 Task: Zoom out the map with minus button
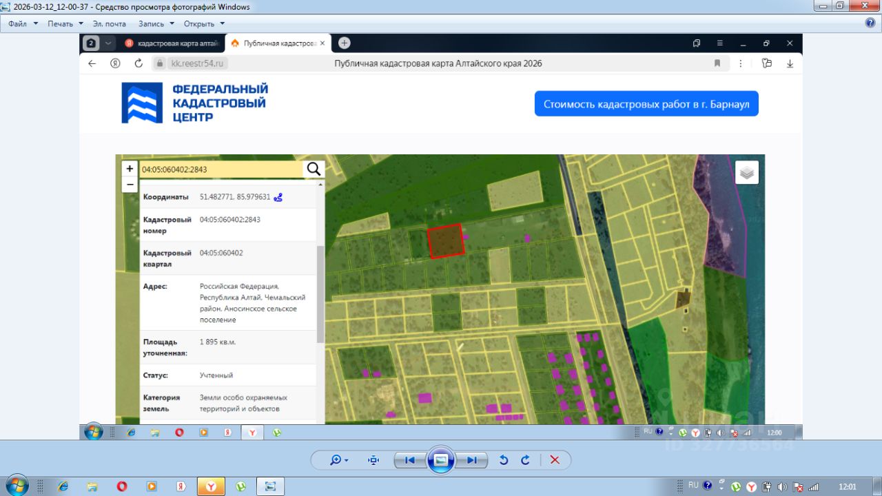click(130, 185)
